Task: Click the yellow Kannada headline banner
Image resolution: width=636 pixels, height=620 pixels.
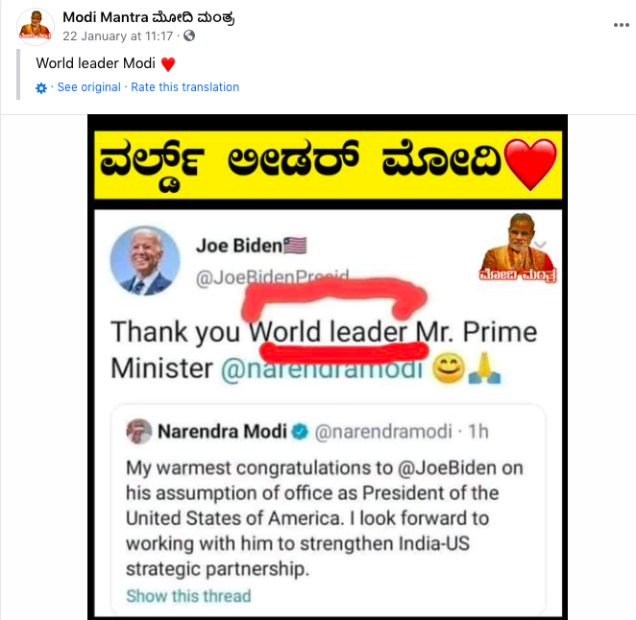Action: point(329,165)
